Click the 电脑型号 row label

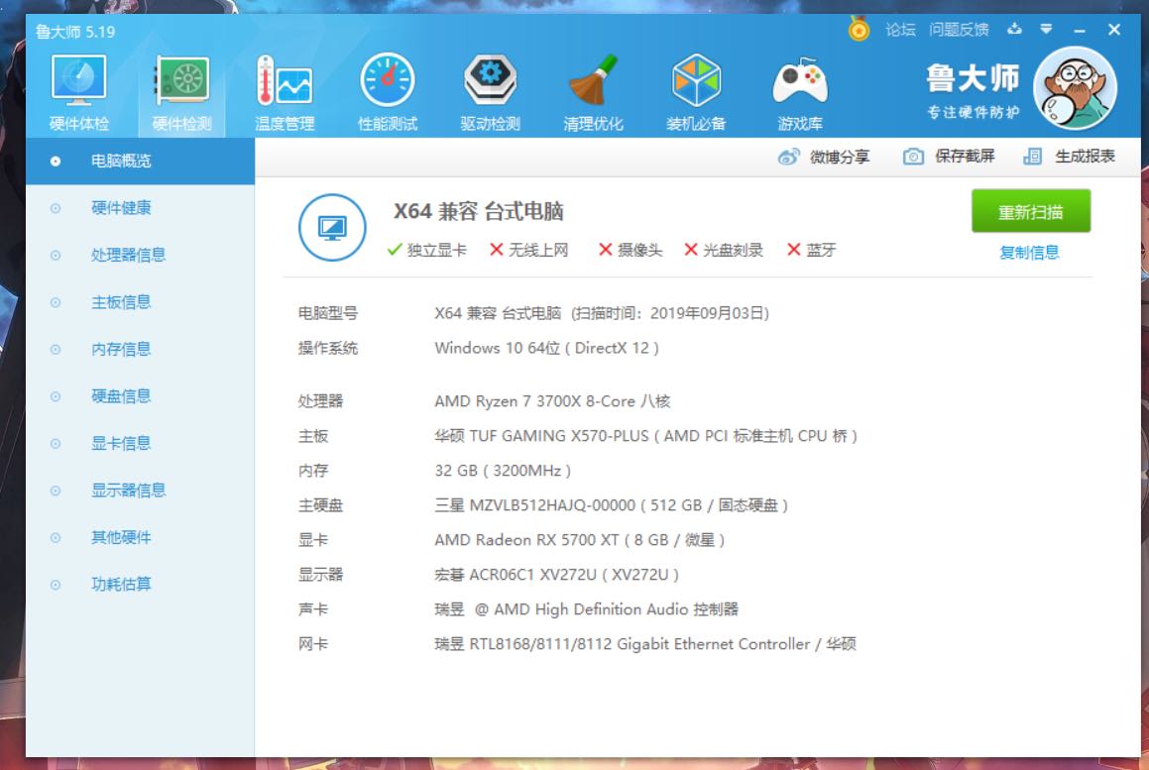point(327,313)
